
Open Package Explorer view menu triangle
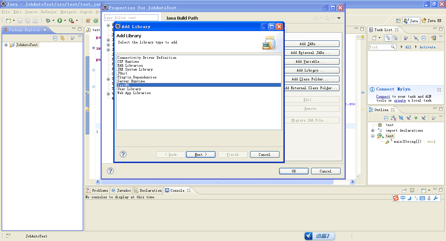(x=80, y=37)
